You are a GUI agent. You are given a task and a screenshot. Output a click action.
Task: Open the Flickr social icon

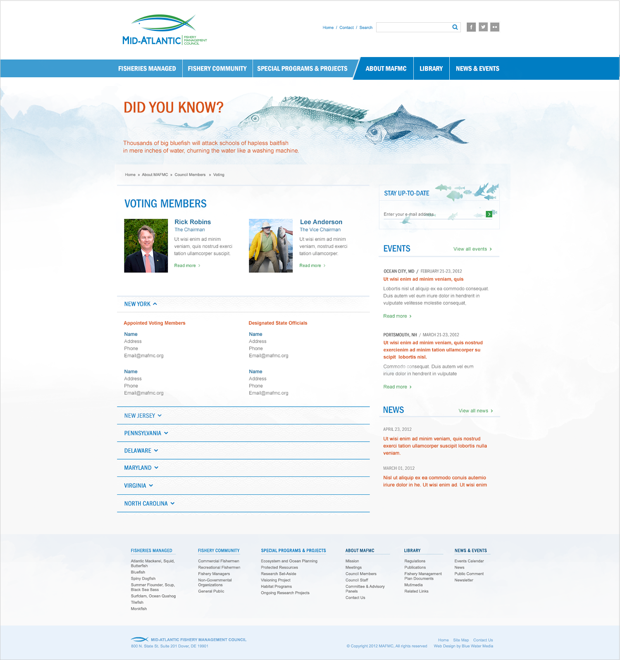tap(495, 27)
